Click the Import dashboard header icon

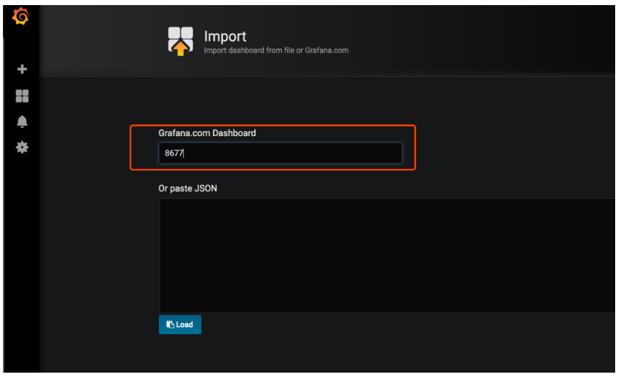(x=181, y=41)
